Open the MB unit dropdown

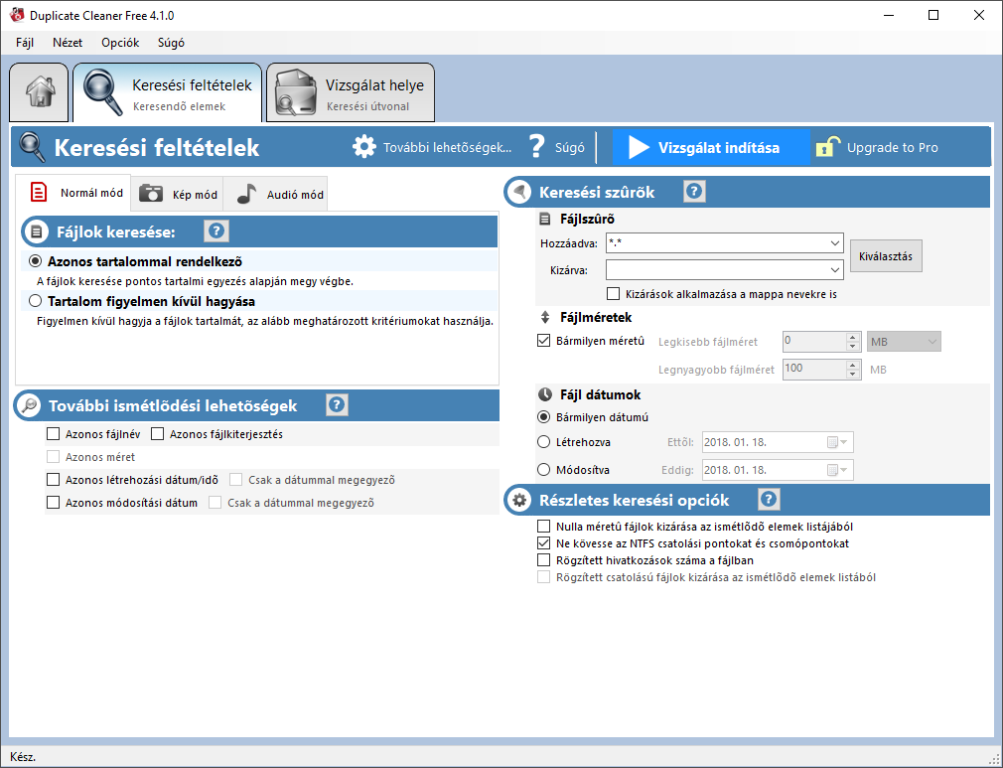[x=931, y=341]
